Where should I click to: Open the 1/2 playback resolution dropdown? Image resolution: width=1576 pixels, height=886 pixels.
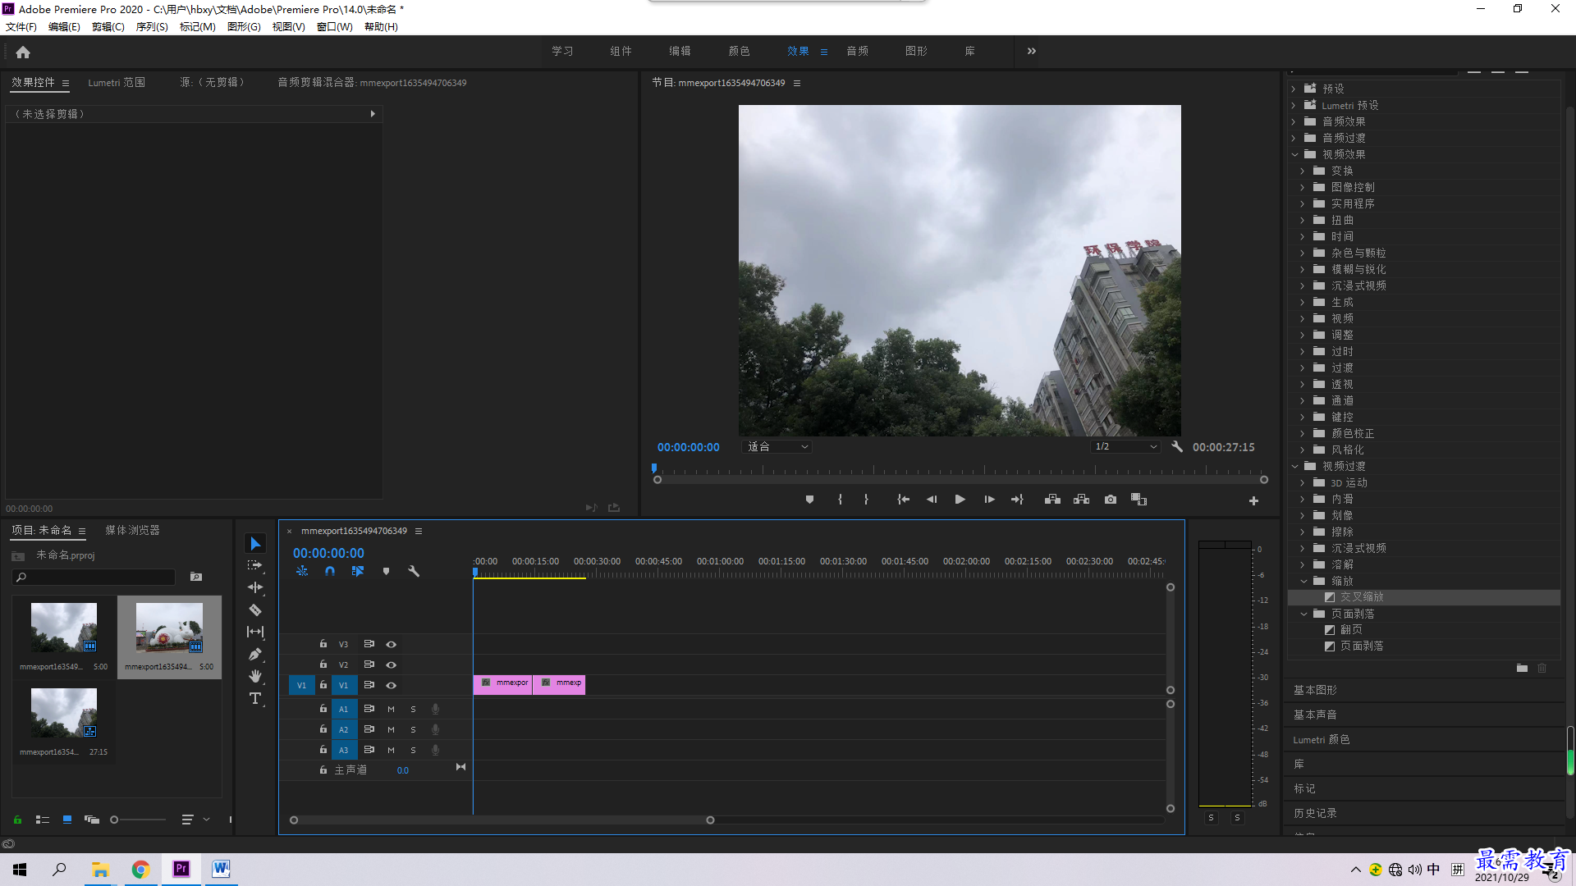1125,447
